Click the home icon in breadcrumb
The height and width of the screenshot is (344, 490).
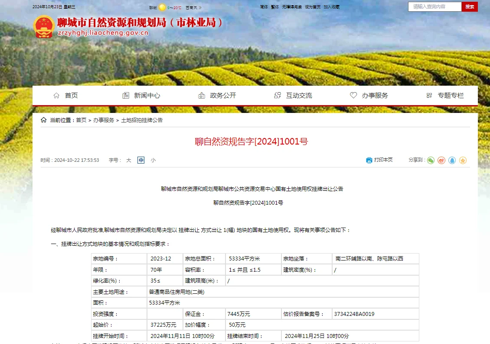click(43, 120)
